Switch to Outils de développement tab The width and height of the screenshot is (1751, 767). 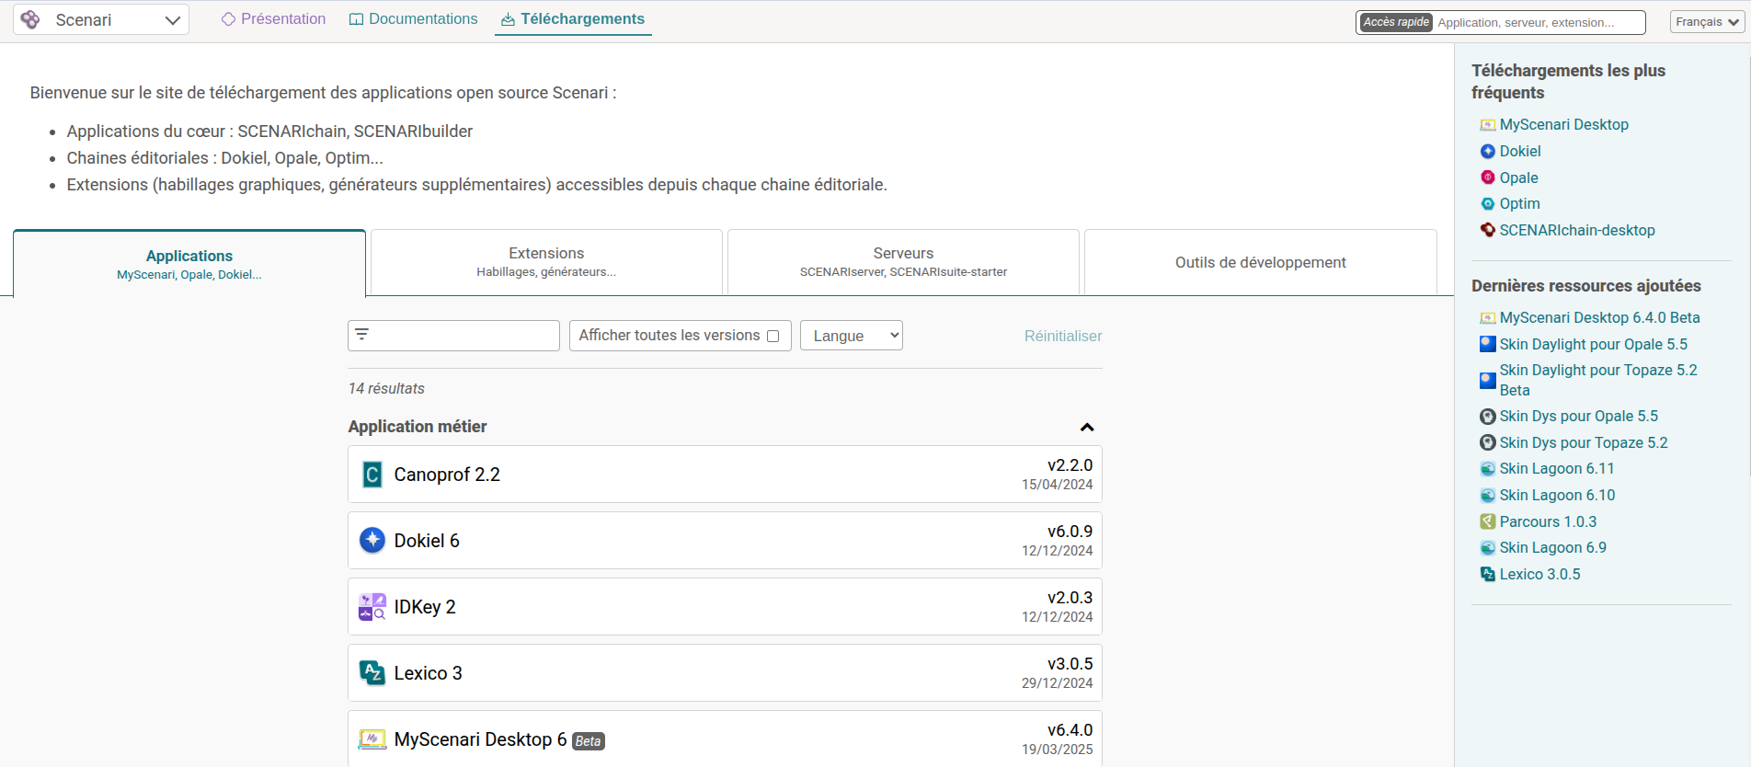1261,262
